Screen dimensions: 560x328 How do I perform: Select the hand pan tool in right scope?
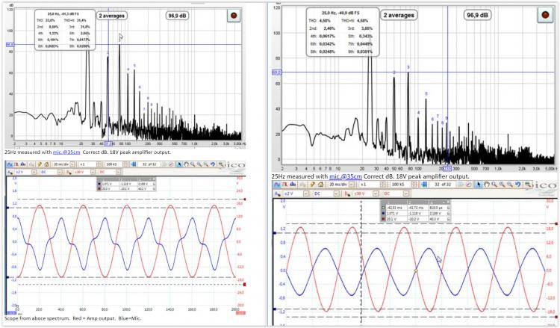[x=486, y=182]
